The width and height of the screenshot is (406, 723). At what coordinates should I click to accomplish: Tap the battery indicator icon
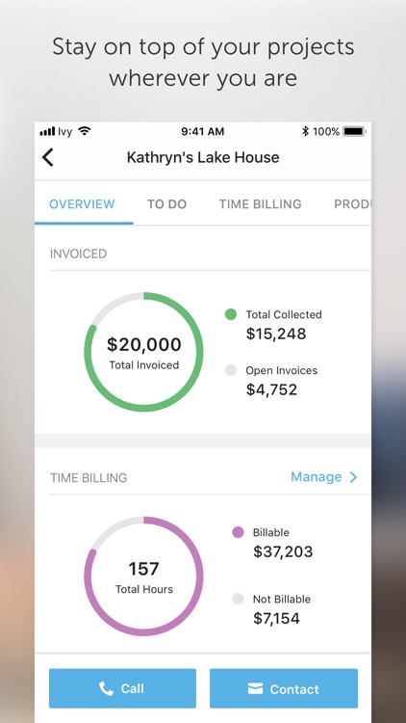354,131
